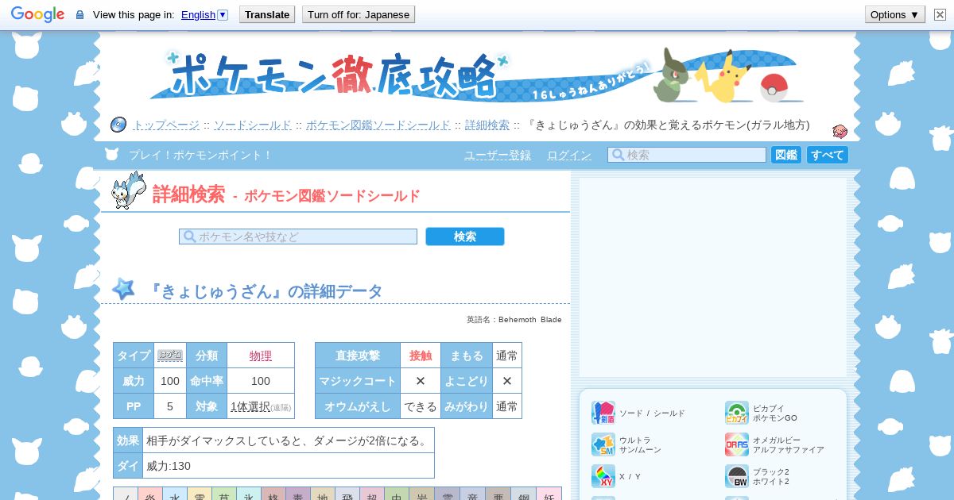The image size is (954, 500).
Task: Click the blue 水 type cell
Action: tap(175, 494)
